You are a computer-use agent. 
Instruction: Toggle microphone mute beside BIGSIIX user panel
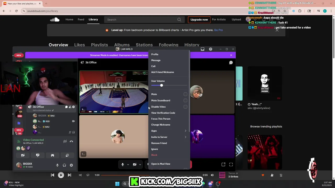(57, 165)
